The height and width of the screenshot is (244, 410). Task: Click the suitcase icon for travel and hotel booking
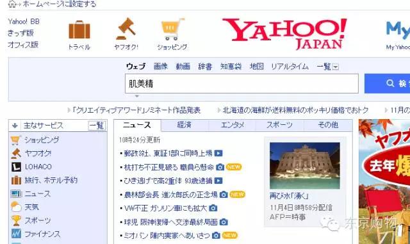(16, 180)
